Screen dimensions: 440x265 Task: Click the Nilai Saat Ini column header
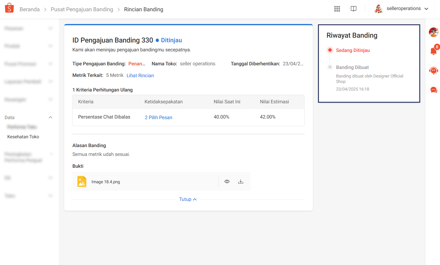point(227,102)
